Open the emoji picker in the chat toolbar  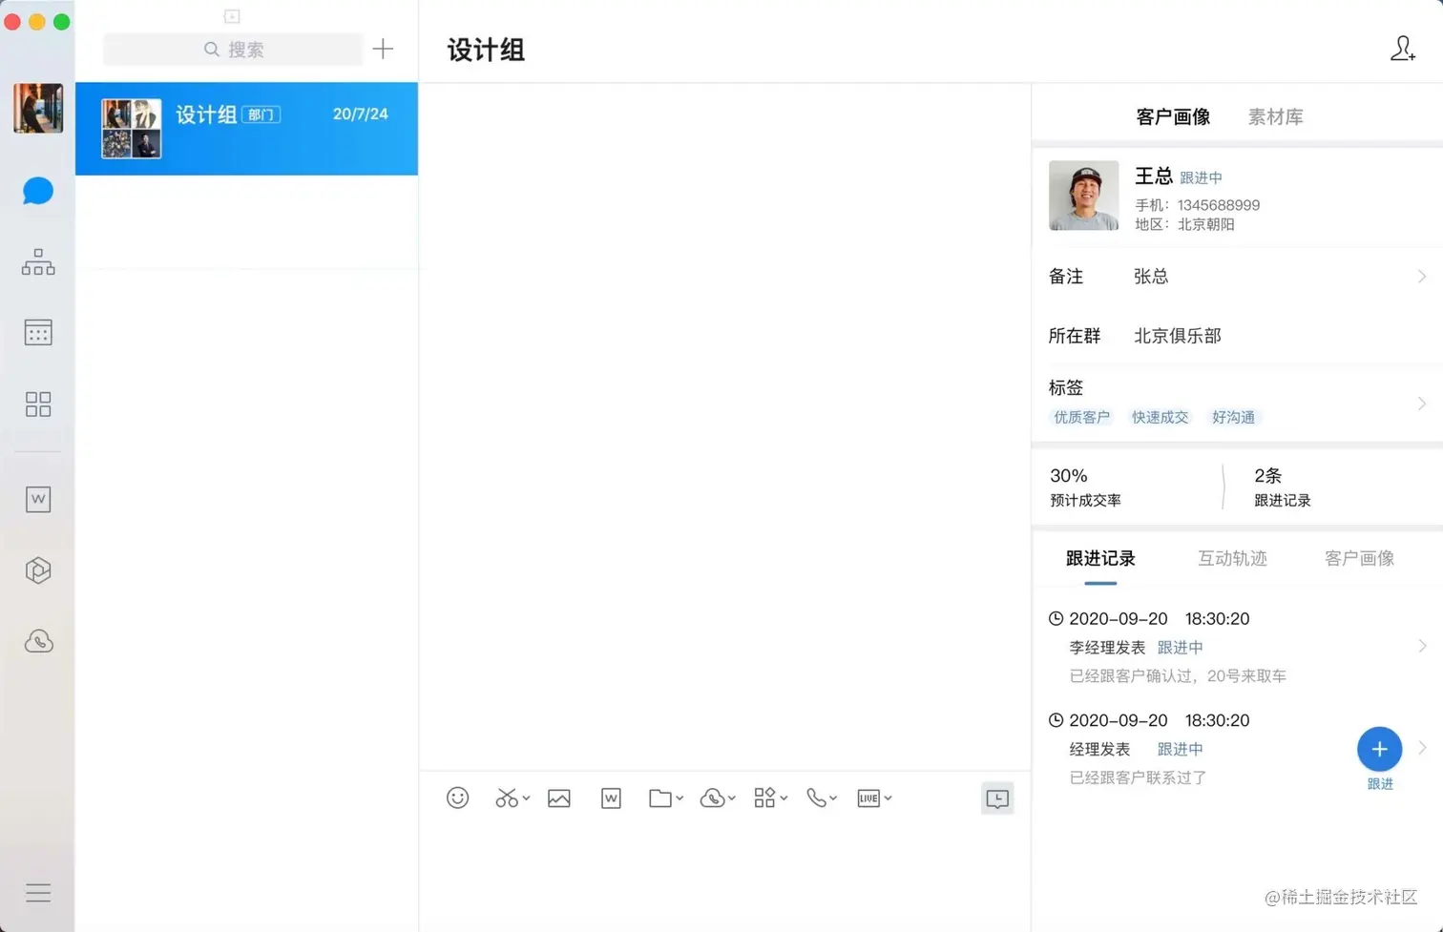coord(457,797)
